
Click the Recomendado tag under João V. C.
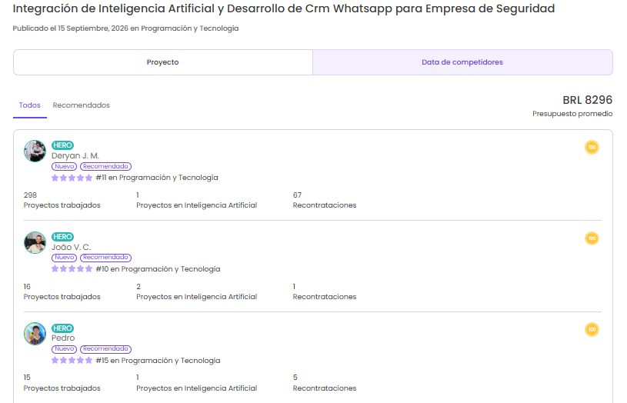(105, 258)
